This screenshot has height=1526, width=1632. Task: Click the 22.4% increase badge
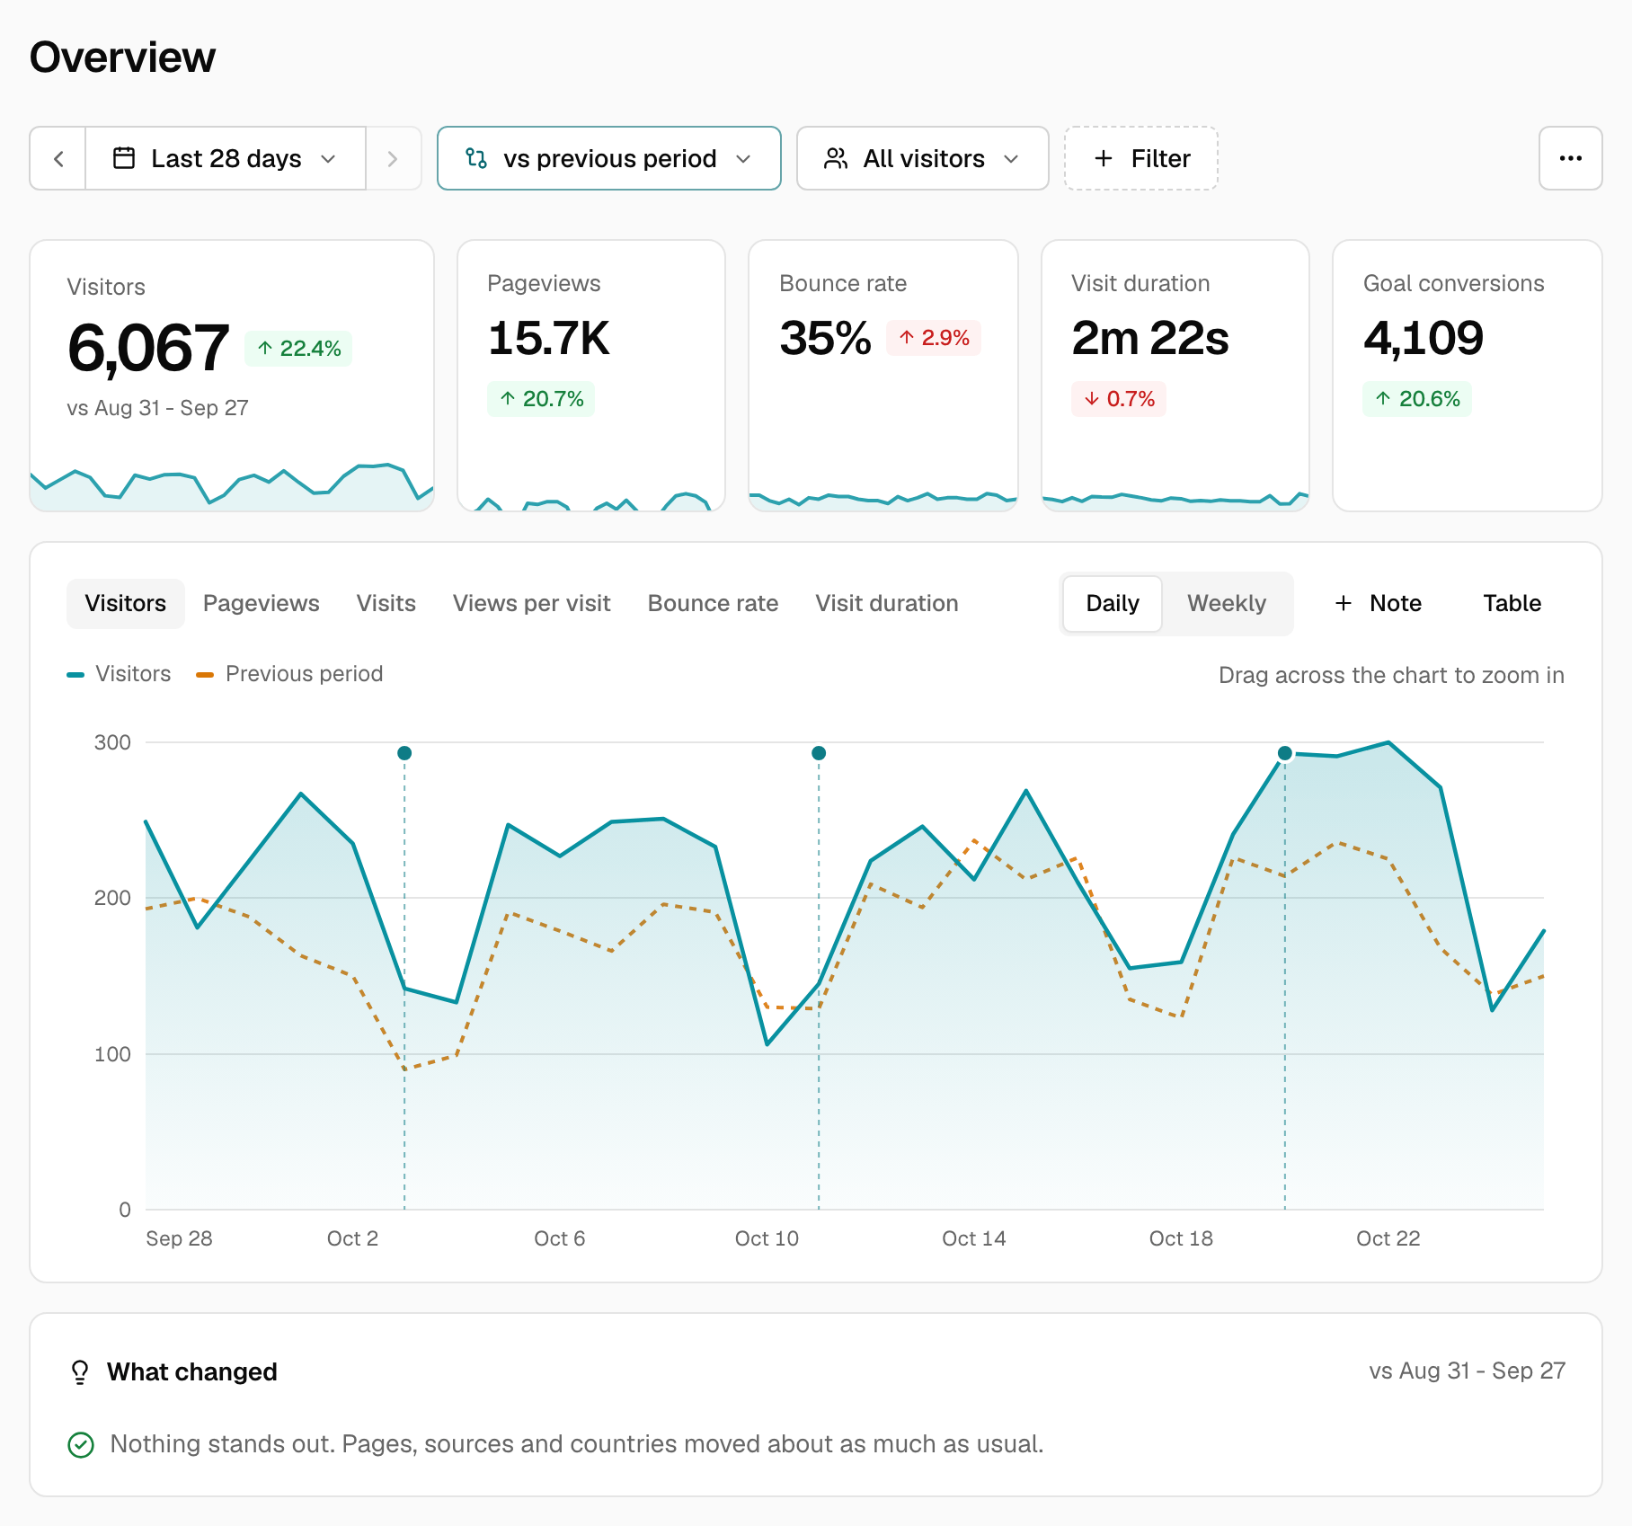[298, 349]
